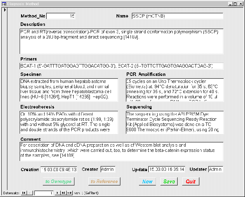The image size is (245, 197).
Task: Maximize the Diagnosis Method window
Action: pyautogui.click(x=235, y=4)
